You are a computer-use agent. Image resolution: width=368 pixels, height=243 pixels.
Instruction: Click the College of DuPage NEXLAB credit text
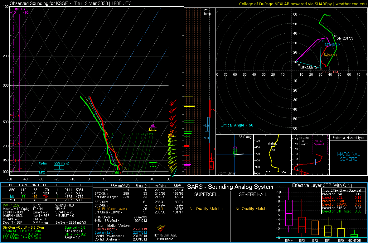pyautogui.click(x=303, y=3)
